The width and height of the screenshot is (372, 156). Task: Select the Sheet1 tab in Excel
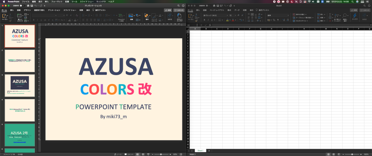tap(201, 151)
